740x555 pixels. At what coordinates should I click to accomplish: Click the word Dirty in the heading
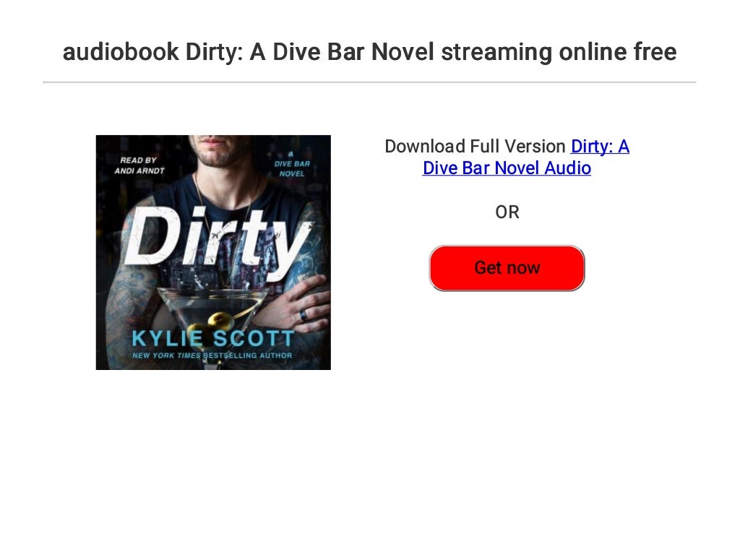tap(214, 52)
